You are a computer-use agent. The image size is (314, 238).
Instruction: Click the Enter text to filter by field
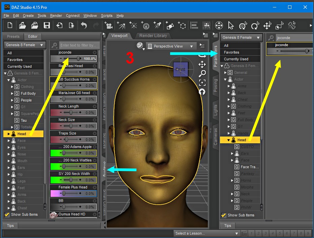point(80,45)
